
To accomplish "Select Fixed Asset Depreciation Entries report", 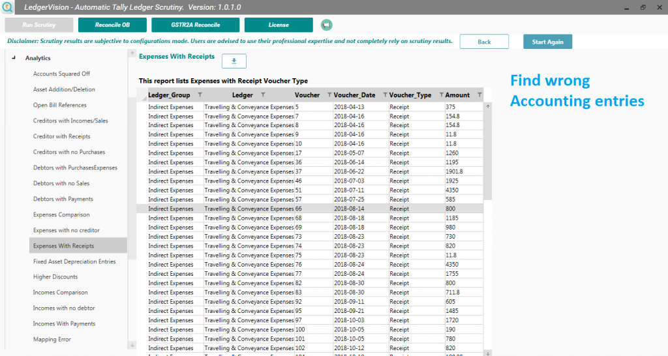I will pos(74,261).
